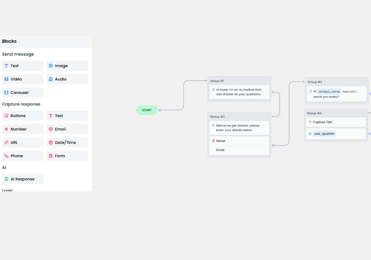Click the Form capture block
This screenshot has height=260, width=371.
tap(67, 156)
